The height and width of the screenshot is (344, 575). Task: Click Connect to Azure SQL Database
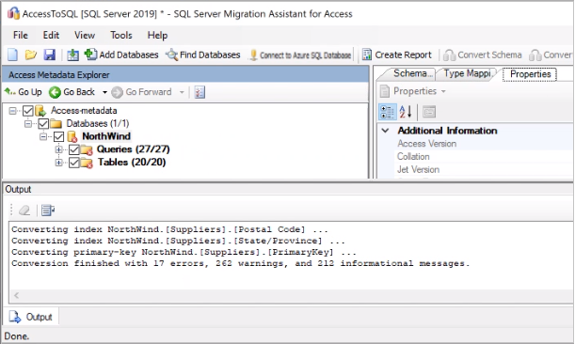300,55
